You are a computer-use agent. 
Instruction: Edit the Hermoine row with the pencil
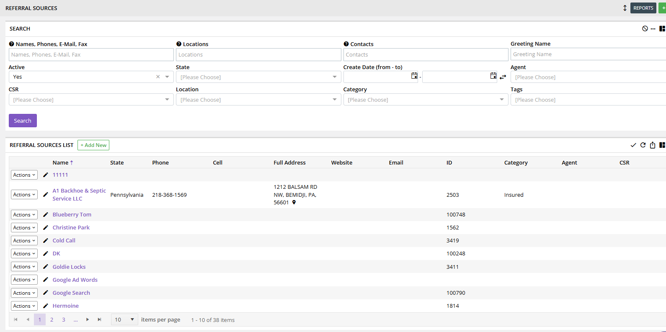point(46,306)
